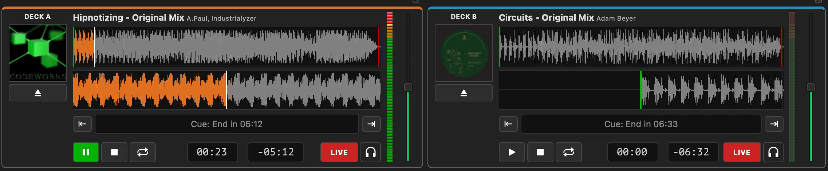Click Deck A cue display 'End in 05:12'

click(227, 124)
